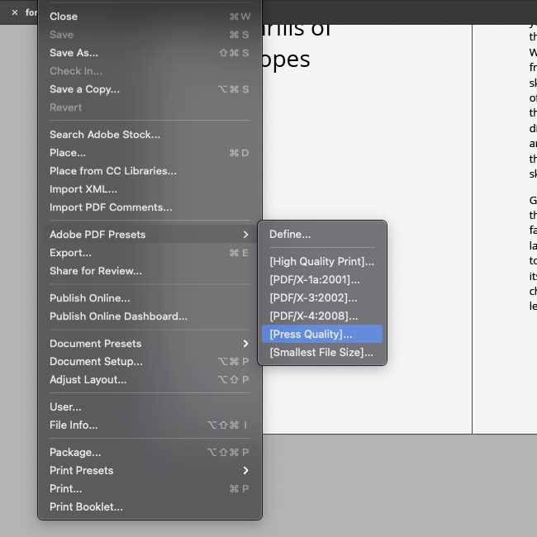Close the document tab with the X icon

(15, 12)
